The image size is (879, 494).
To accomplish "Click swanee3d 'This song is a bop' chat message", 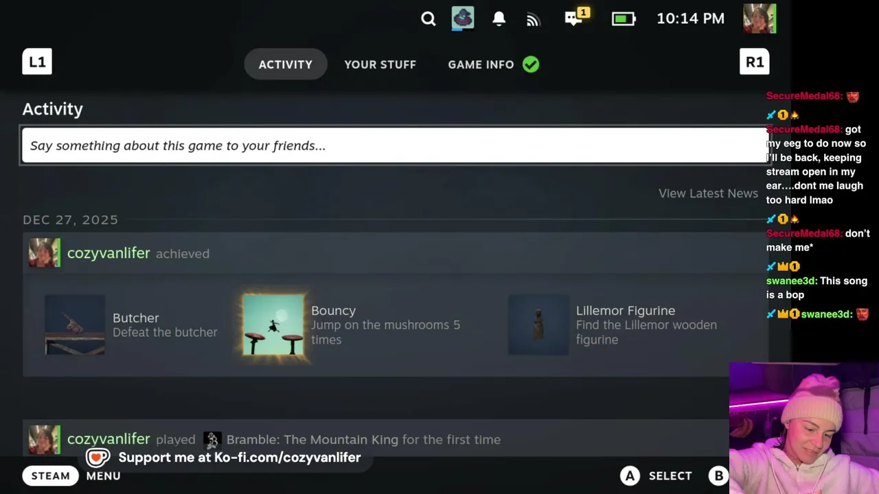I will click(817, 287).
